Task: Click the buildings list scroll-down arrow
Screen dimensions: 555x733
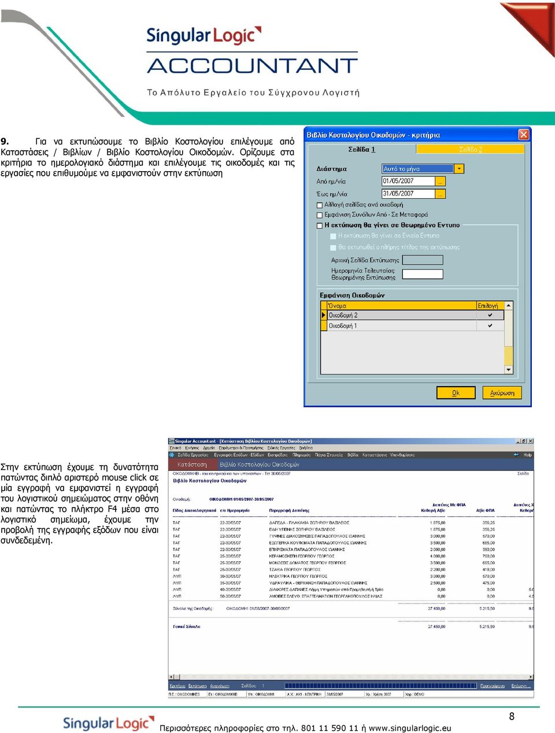Action: point(509,369)
